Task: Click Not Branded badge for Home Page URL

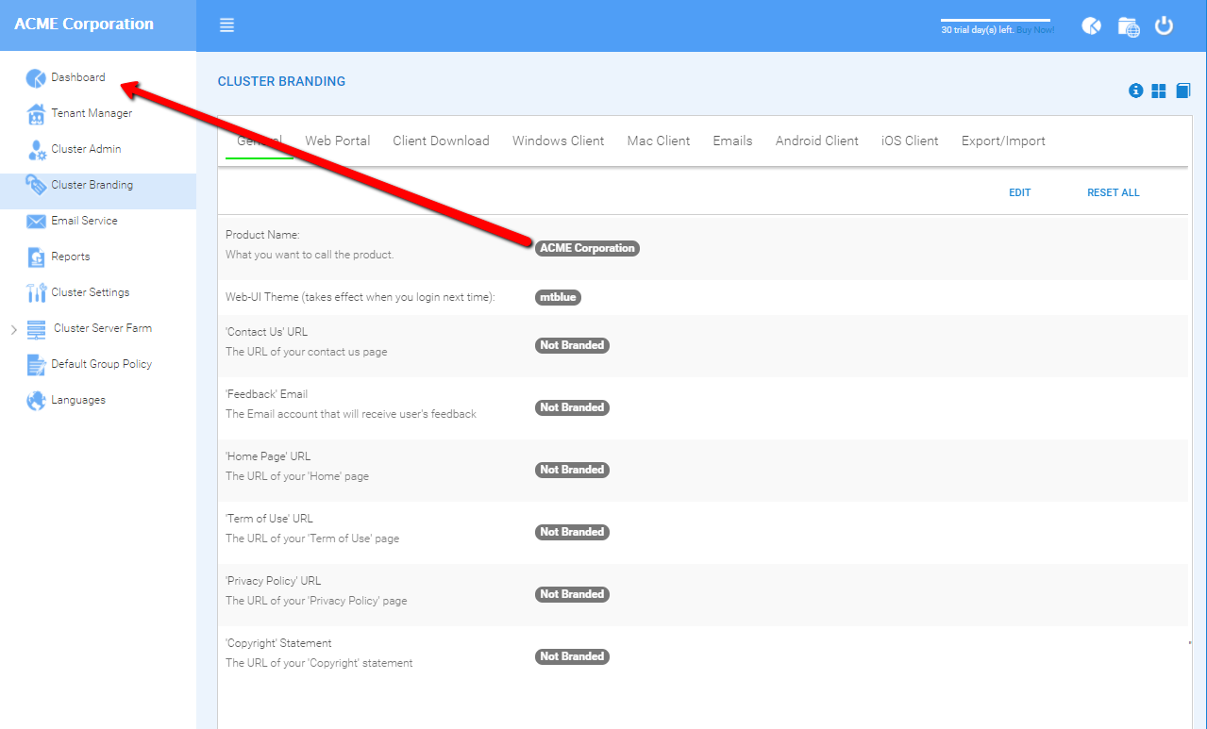Action: [x=572, y=470]
